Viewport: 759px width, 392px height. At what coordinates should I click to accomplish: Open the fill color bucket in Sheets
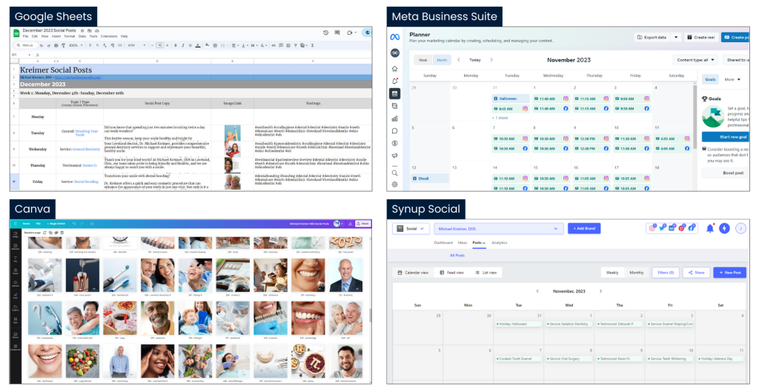[x=208, y=45]
